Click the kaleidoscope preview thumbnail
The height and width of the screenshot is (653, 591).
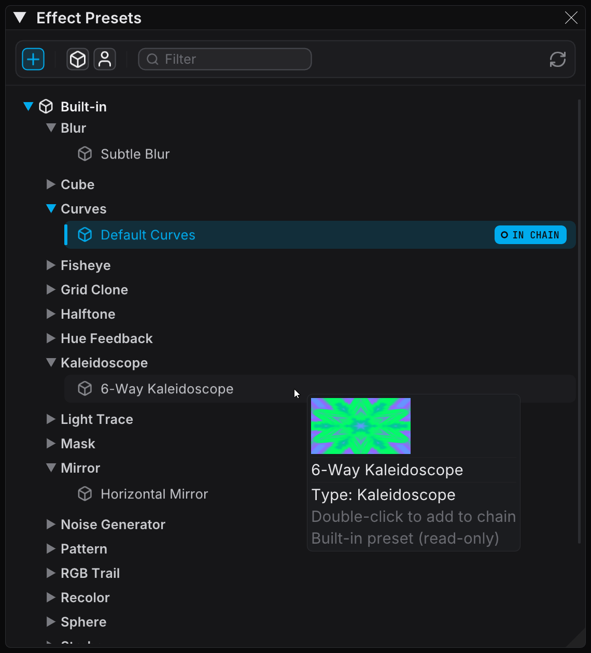click(x=361, y=426)
